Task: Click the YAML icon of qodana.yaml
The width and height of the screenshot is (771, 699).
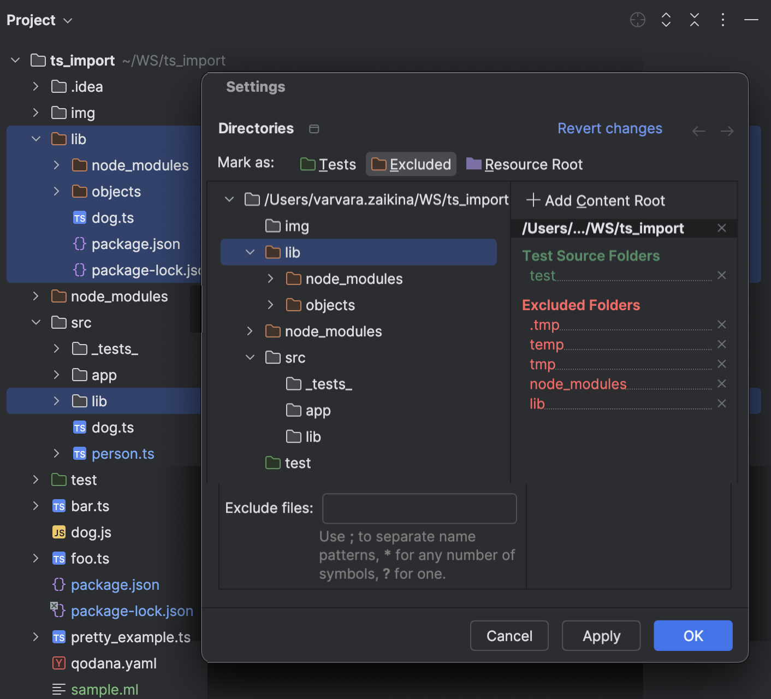Action: (x=58, y=663)
